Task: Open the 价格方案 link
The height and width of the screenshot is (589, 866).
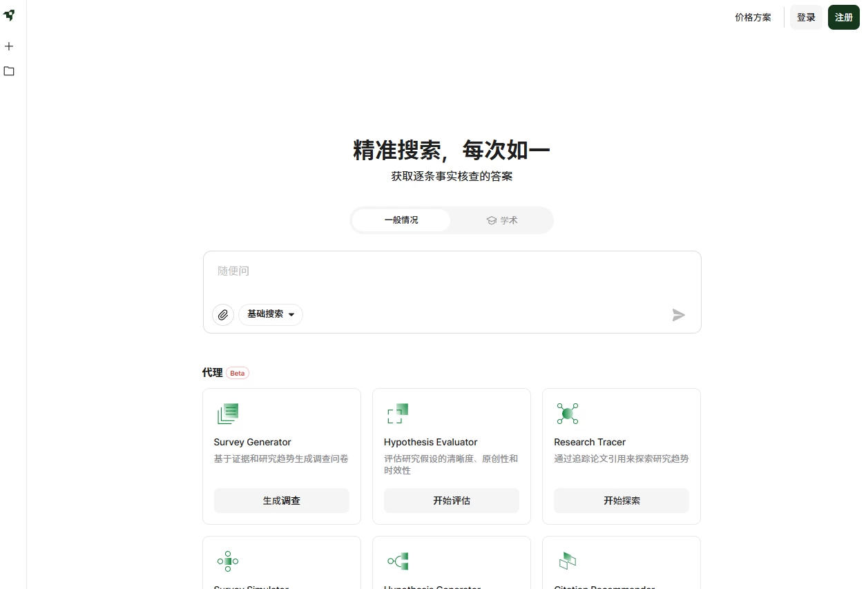Action: pyautogui.click(x=753, y=17)
